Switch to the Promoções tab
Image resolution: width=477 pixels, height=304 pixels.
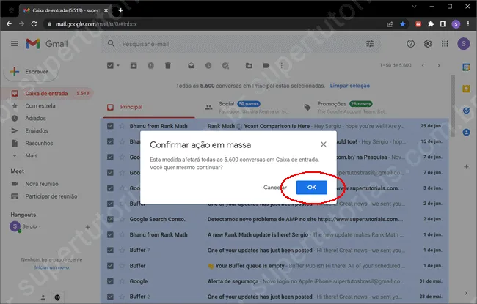[x=347, y=107]
